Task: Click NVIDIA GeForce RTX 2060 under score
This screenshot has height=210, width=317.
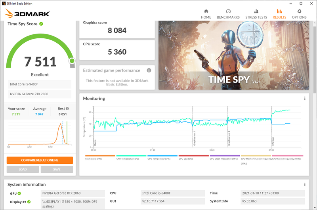Action: click(40, 94)
